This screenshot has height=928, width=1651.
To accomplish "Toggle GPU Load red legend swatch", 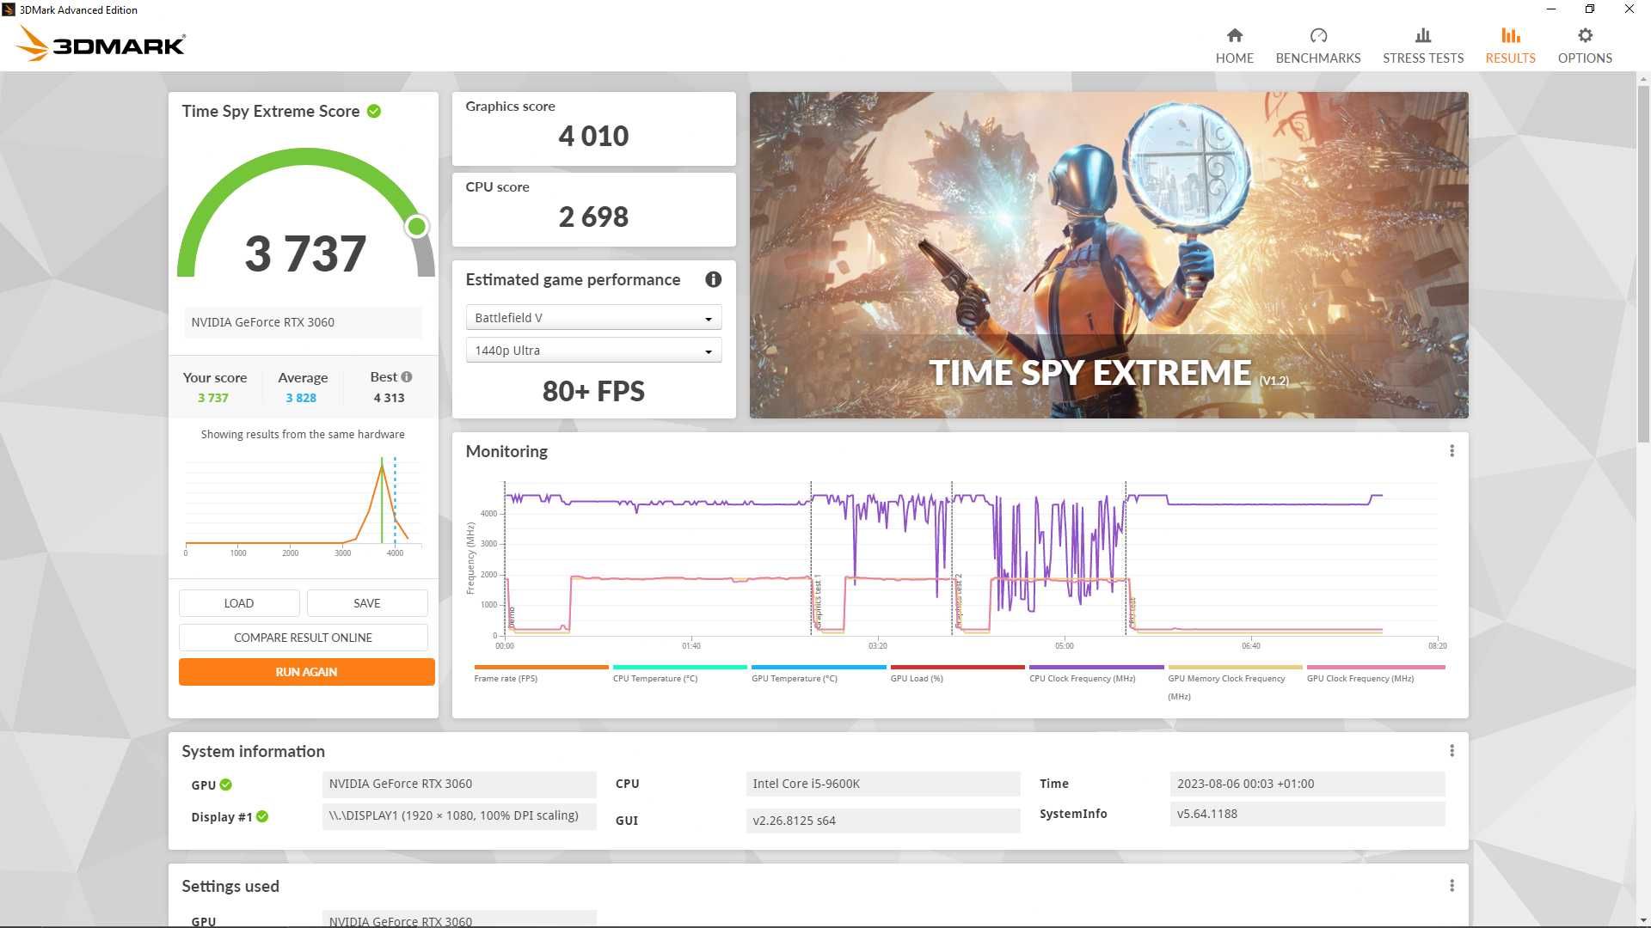I will click(x=957, y=667).
